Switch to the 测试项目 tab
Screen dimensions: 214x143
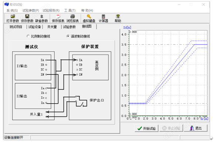click(x=16, y=27)
